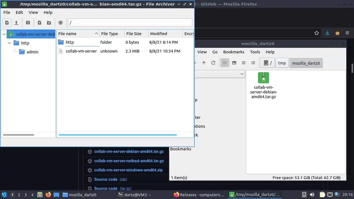Click the Extract all toolbar icon
This screenshot has height=199, width=354.
click(28, 23)
